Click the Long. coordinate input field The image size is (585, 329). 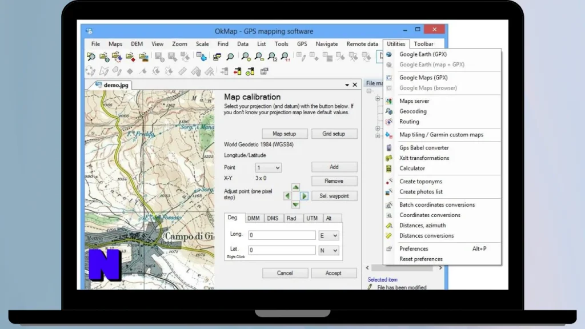tap(282, 235)
